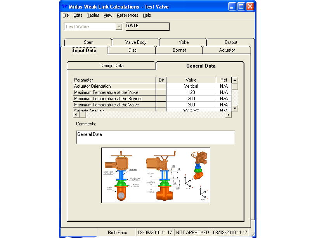Click the valve diagram image
The height and width of the screenshot is (238, 317).
pos(156,175)
